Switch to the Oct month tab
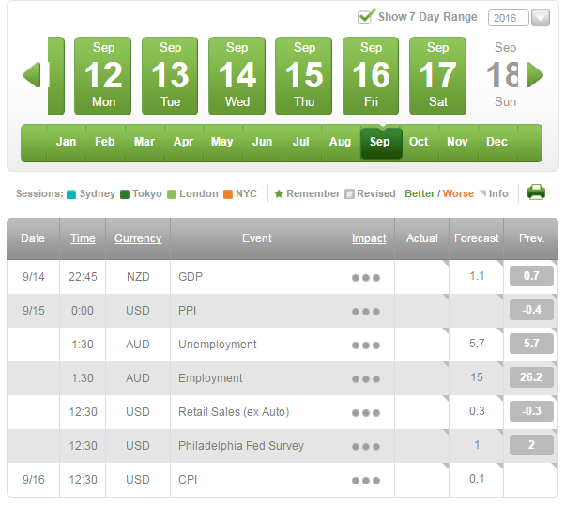Image resolution: width=580 pixels, height=522 pixels. click(419, 142)
